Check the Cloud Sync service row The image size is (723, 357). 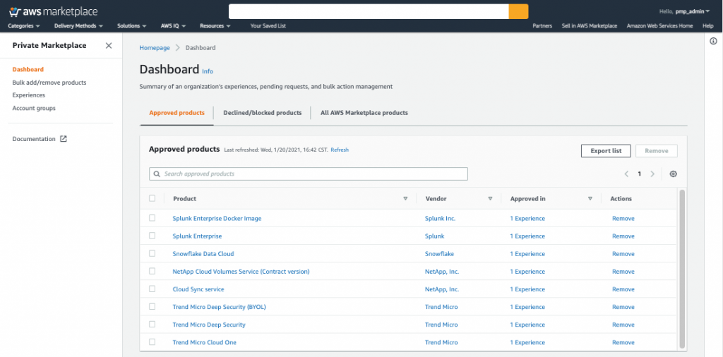tap(153, 289)
